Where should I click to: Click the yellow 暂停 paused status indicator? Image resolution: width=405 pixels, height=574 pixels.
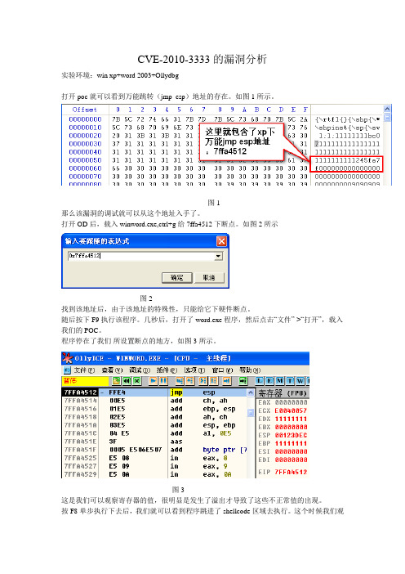85,381
